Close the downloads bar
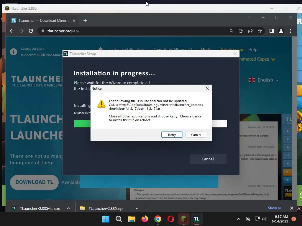Image resolution: width=302 pixels, height=226 pixels. [292, 208]
